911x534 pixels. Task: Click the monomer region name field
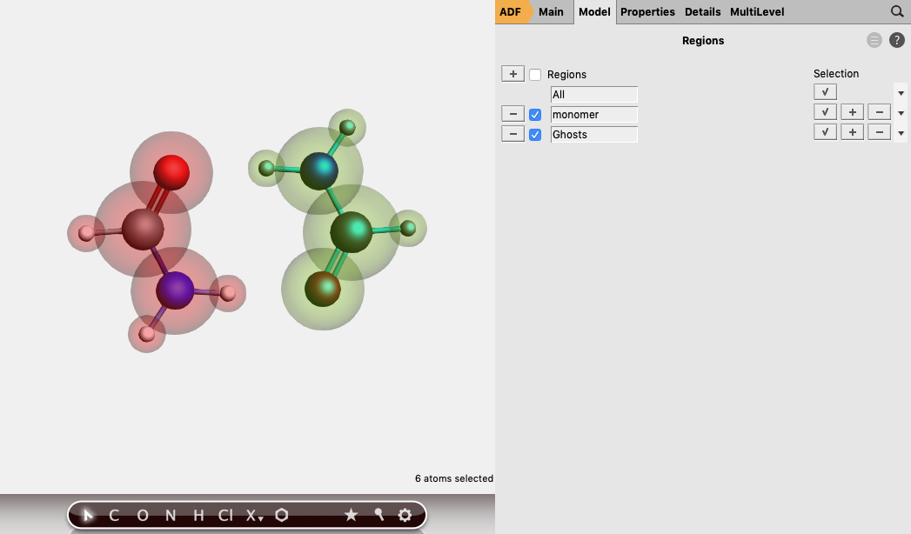click(x=594, y=114)
